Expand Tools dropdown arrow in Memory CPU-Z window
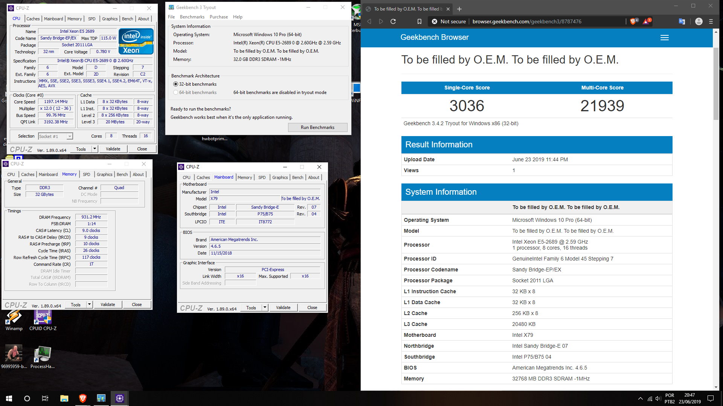 pos(90,305)
